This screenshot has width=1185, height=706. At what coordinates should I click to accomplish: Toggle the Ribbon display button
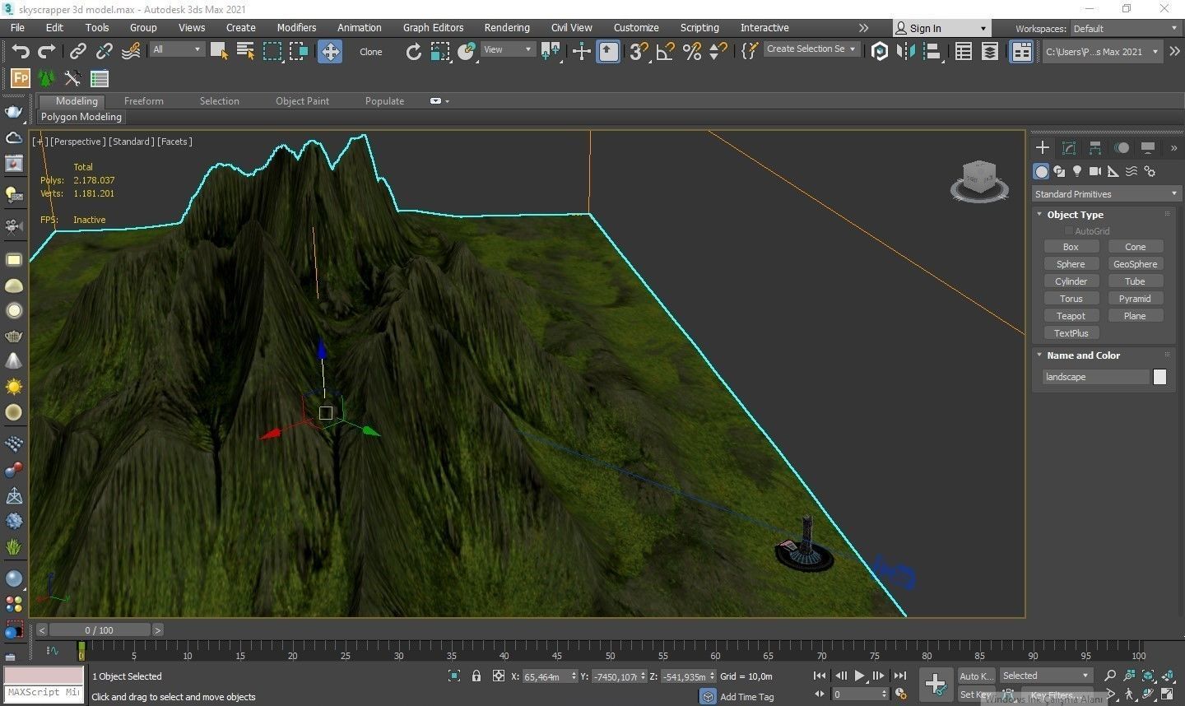[x=1021, y=52]
